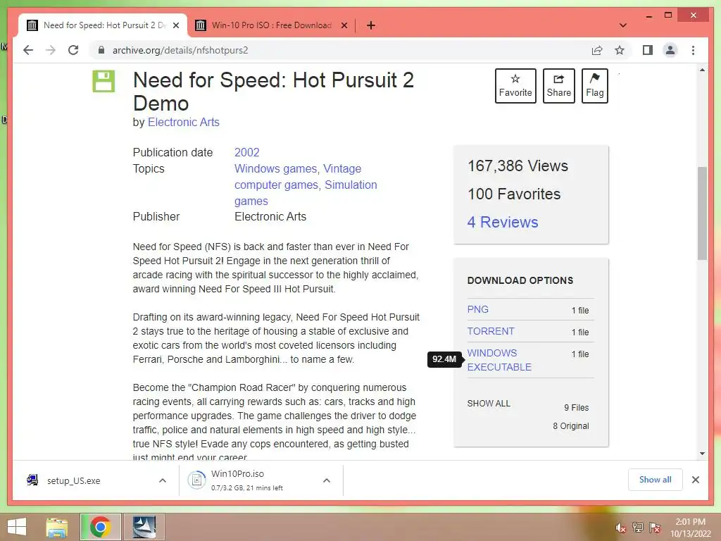Share this page from address bar
Screen dimensions: 721x541
tap(597, 50)
